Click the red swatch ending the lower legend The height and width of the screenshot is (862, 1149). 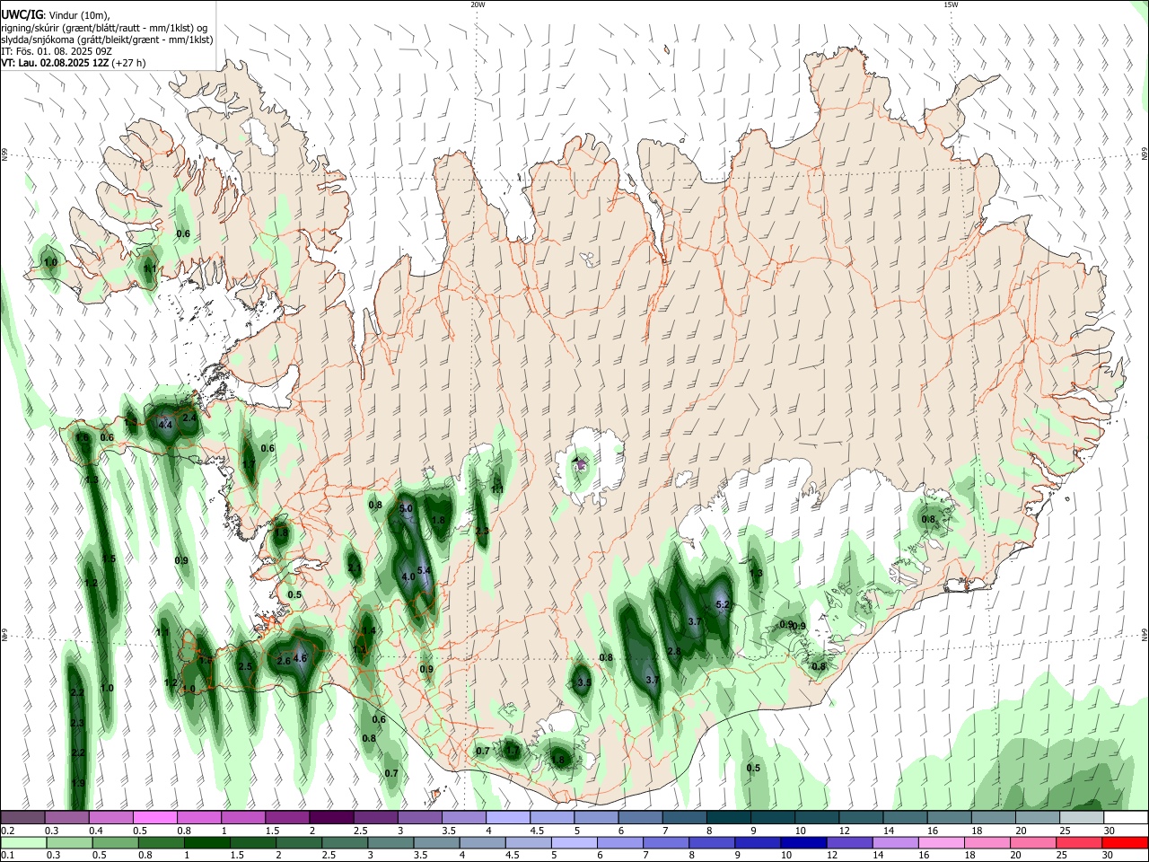click(x=1126, y=842)
